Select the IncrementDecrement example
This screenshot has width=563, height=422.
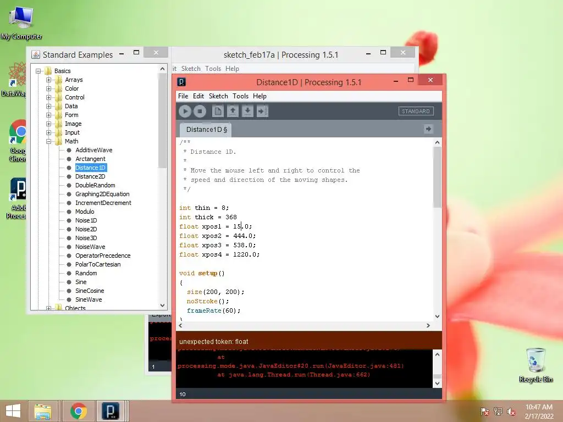[x=103, y=203]
